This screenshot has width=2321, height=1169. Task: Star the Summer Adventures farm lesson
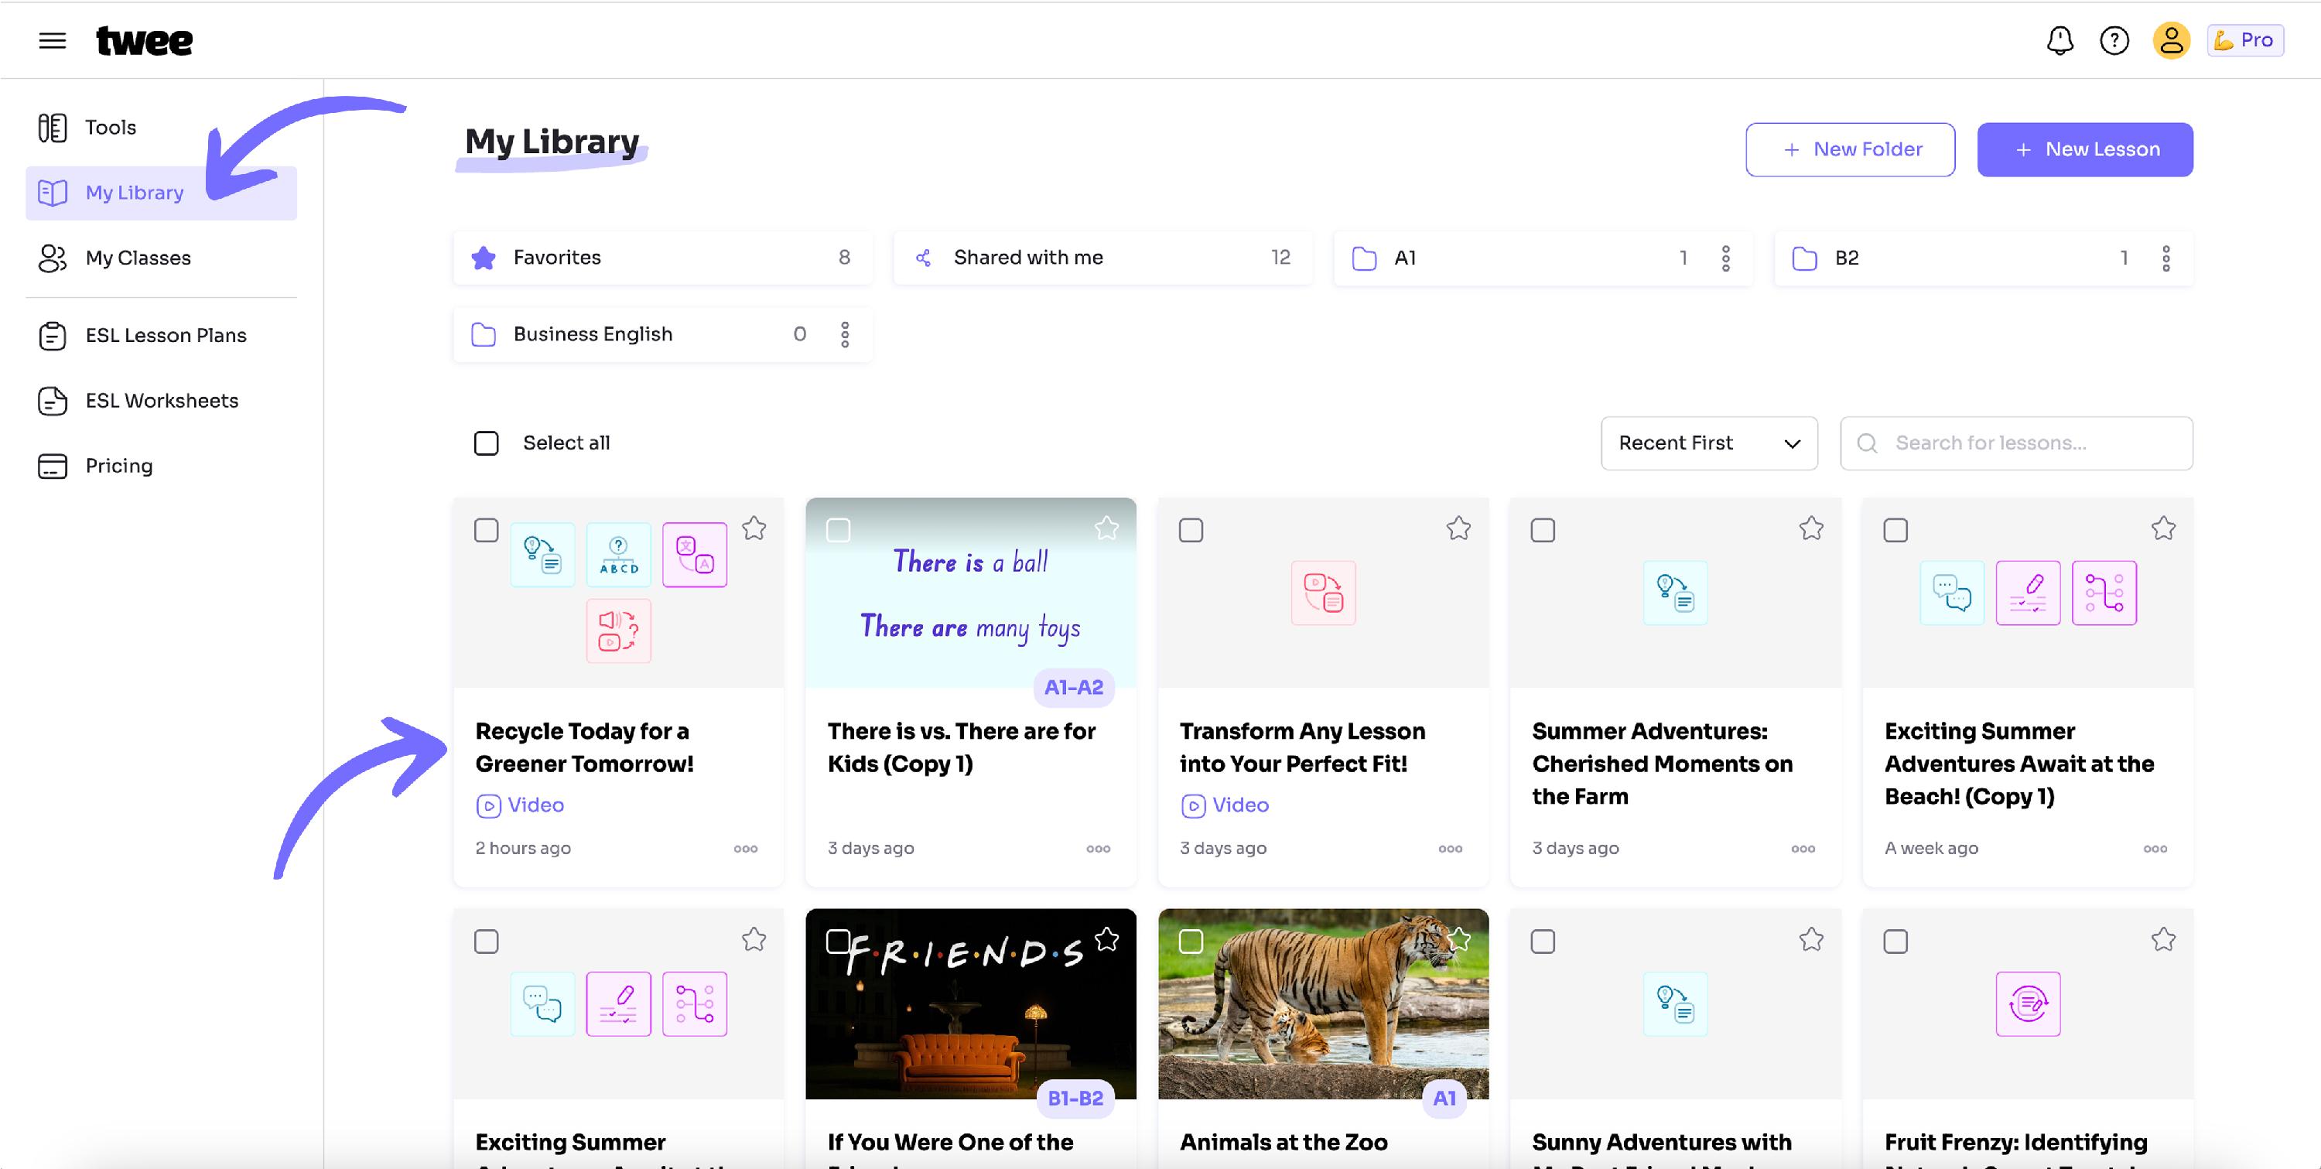[x=1811, y=528]
